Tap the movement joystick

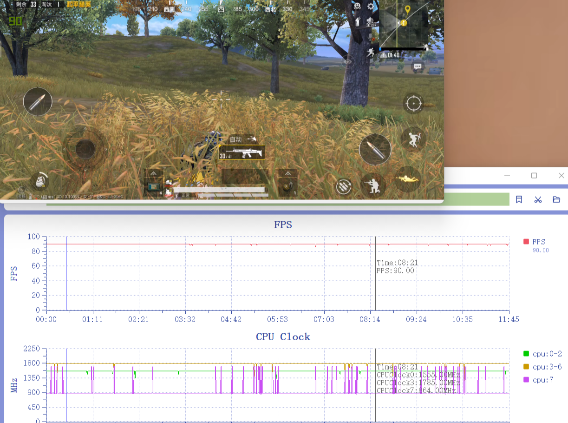(85, 149)
